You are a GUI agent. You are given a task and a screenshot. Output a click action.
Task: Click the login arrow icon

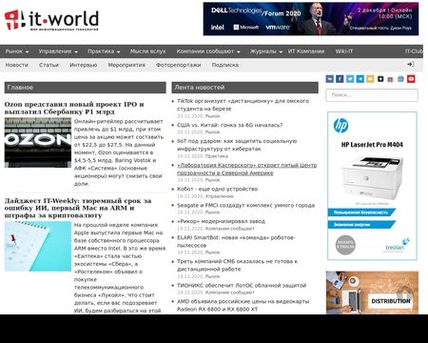pyautogui.click(x=411, y=65)
